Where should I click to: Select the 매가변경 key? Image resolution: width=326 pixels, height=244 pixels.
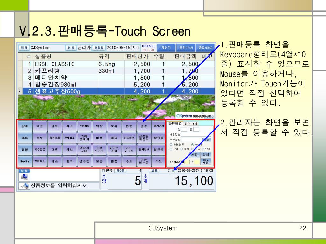click(x=159, y=126)
